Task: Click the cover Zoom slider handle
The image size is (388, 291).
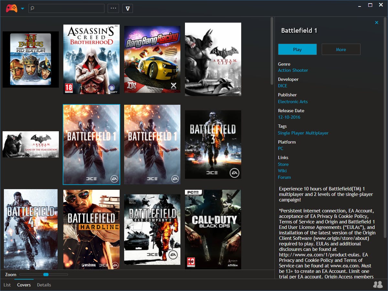Action: tap(46, 275)
